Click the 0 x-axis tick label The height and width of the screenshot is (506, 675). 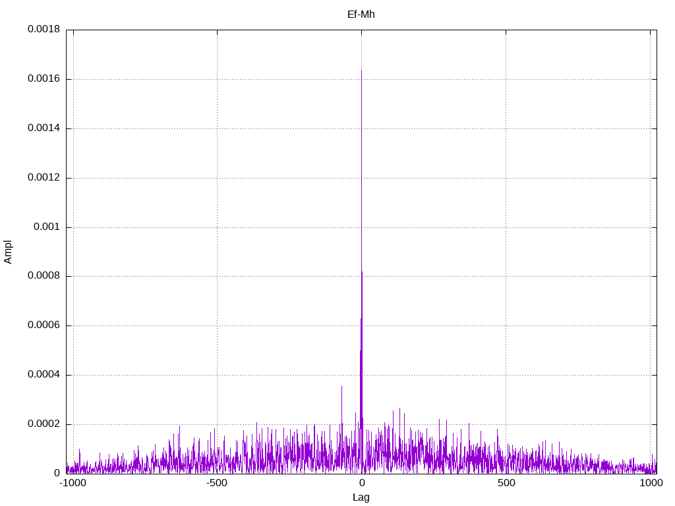[x=362, y=483]
